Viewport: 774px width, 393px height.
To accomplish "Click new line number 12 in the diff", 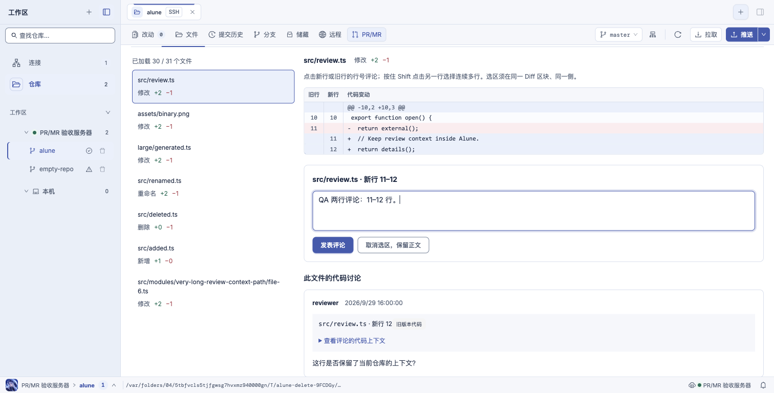I will [333, 149].
